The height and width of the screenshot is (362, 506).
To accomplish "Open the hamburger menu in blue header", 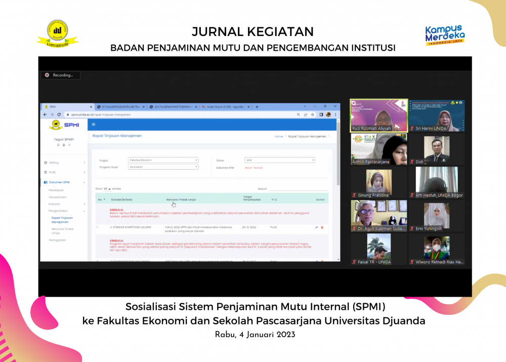I will 94,125.
